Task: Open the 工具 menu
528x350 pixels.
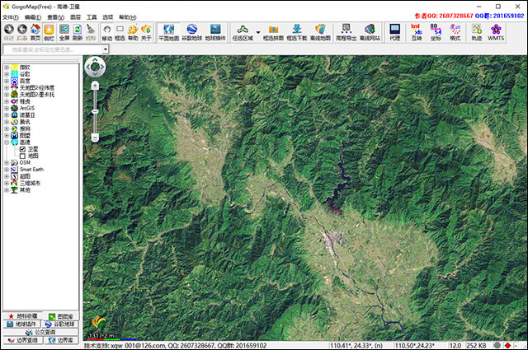Action: pos(92,16)
